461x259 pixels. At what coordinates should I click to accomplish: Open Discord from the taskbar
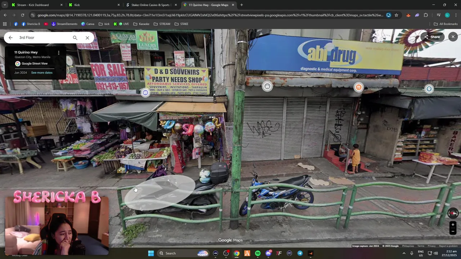pos(268,253)
